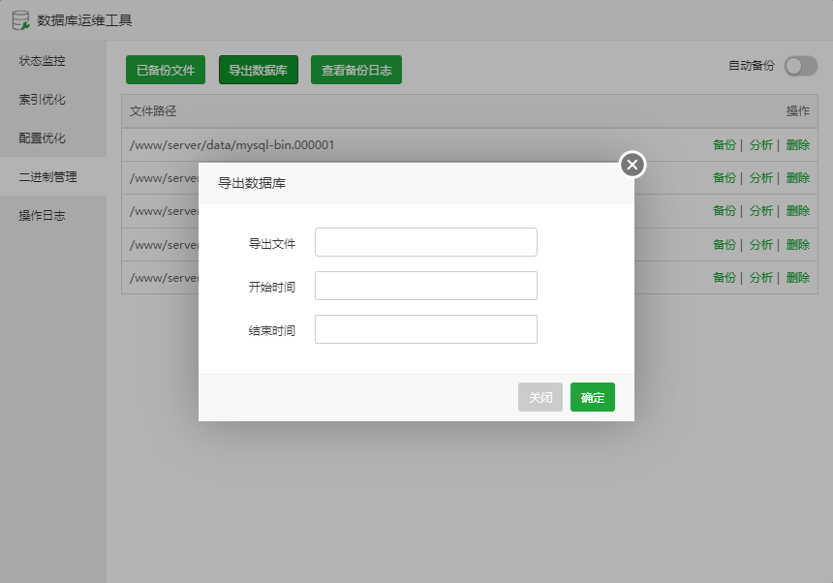Click 备份 for mysql-bin.000001 row
This screenshot has width=833, height=583.
[x=725, y=145]
